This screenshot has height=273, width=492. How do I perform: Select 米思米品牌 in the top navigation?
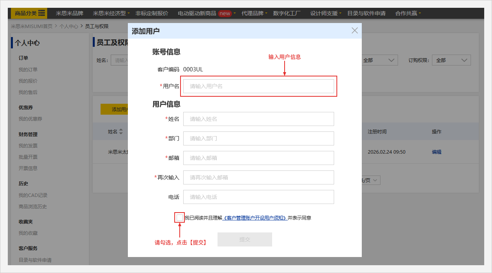pyautogui.click(x=69, y=13)
